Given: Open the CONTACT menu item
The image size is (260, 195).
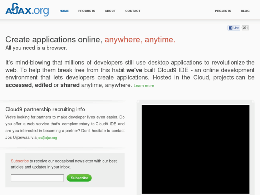Looking at the screenshot, I should tap(133, 11).
